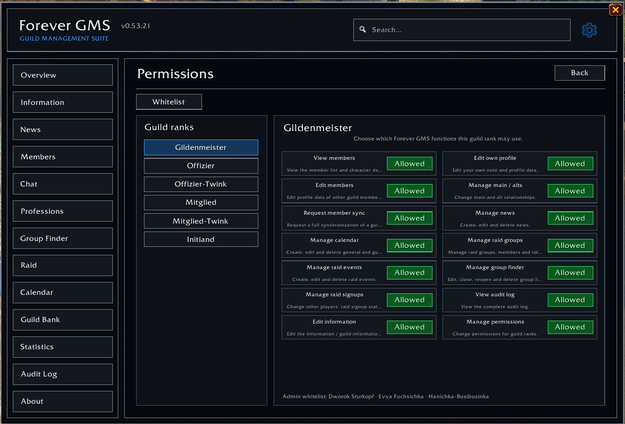Pick the Mitglied-Twink rank
Viewport: 625px width, 424px height.
coord(201,221)
